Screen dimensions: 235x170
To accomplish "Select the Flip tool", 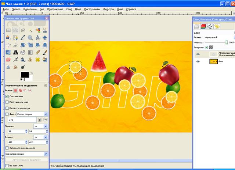I will (8, 52).
